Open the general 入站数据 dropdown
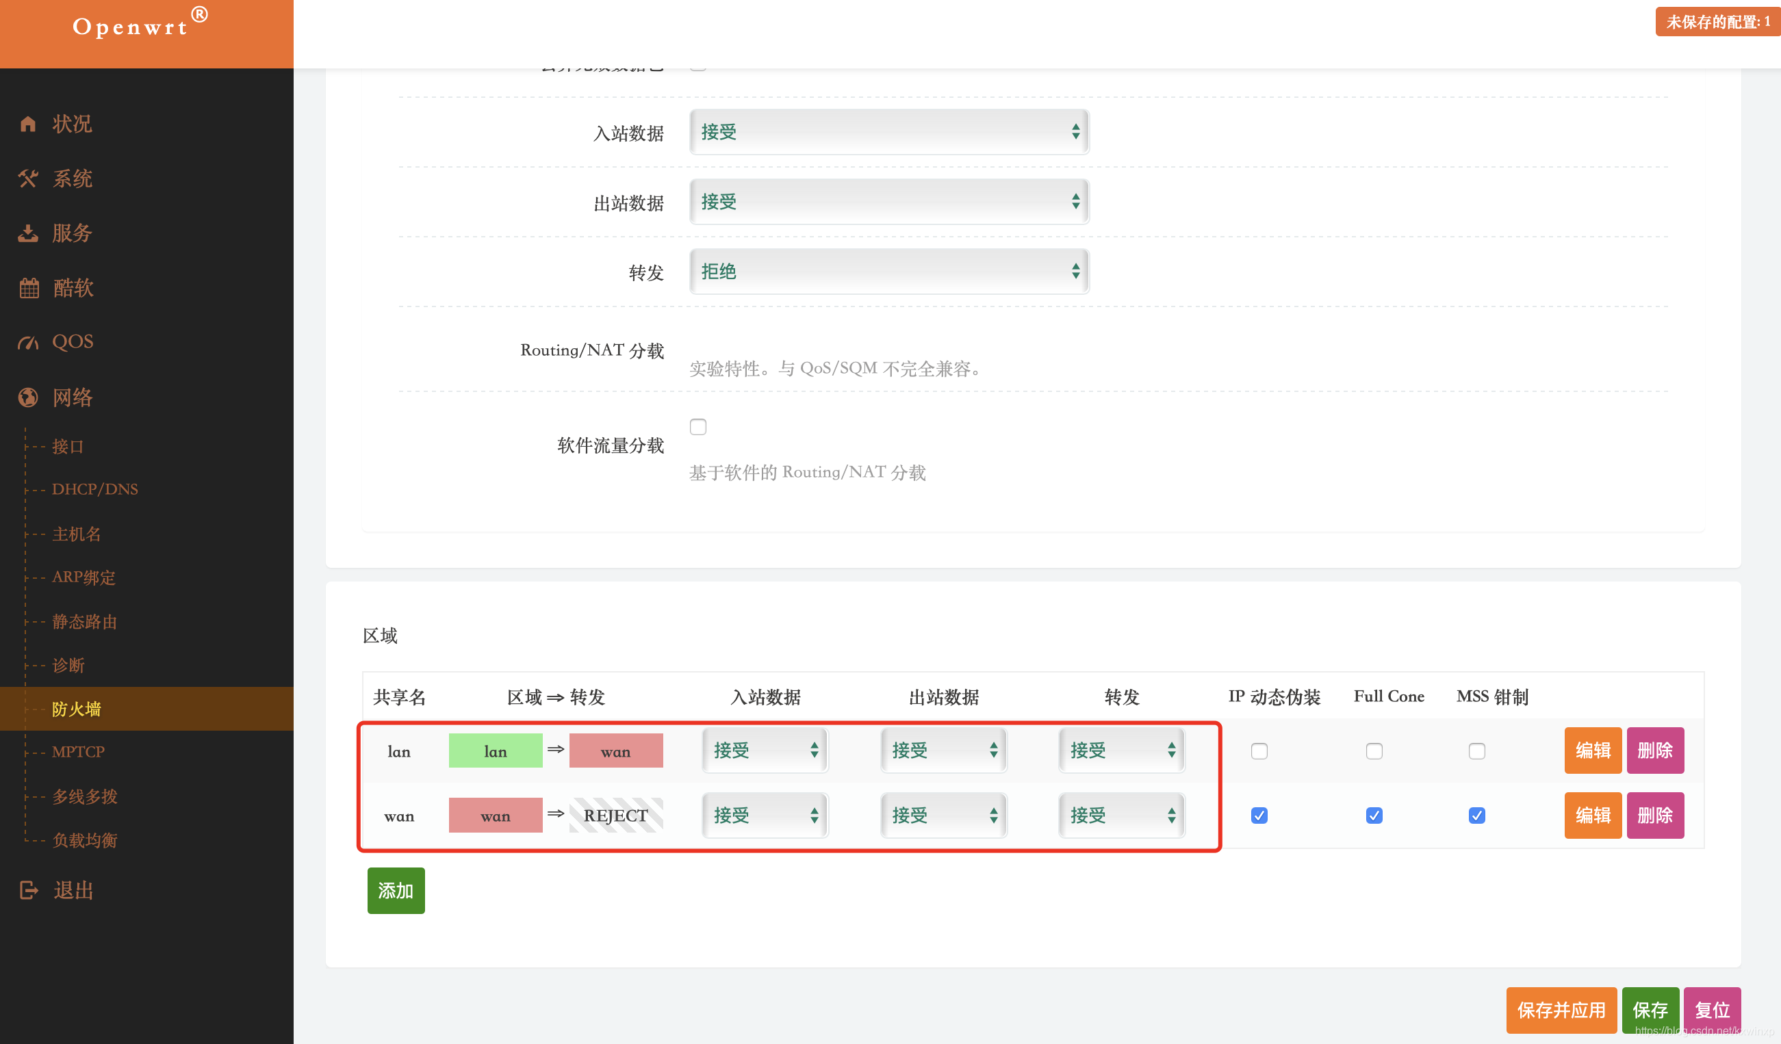 889,132
